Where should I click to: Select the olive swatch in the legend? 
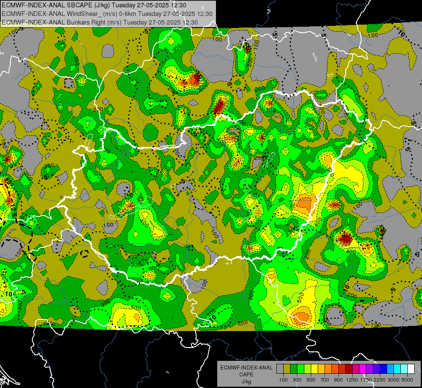tap(287, 369)
